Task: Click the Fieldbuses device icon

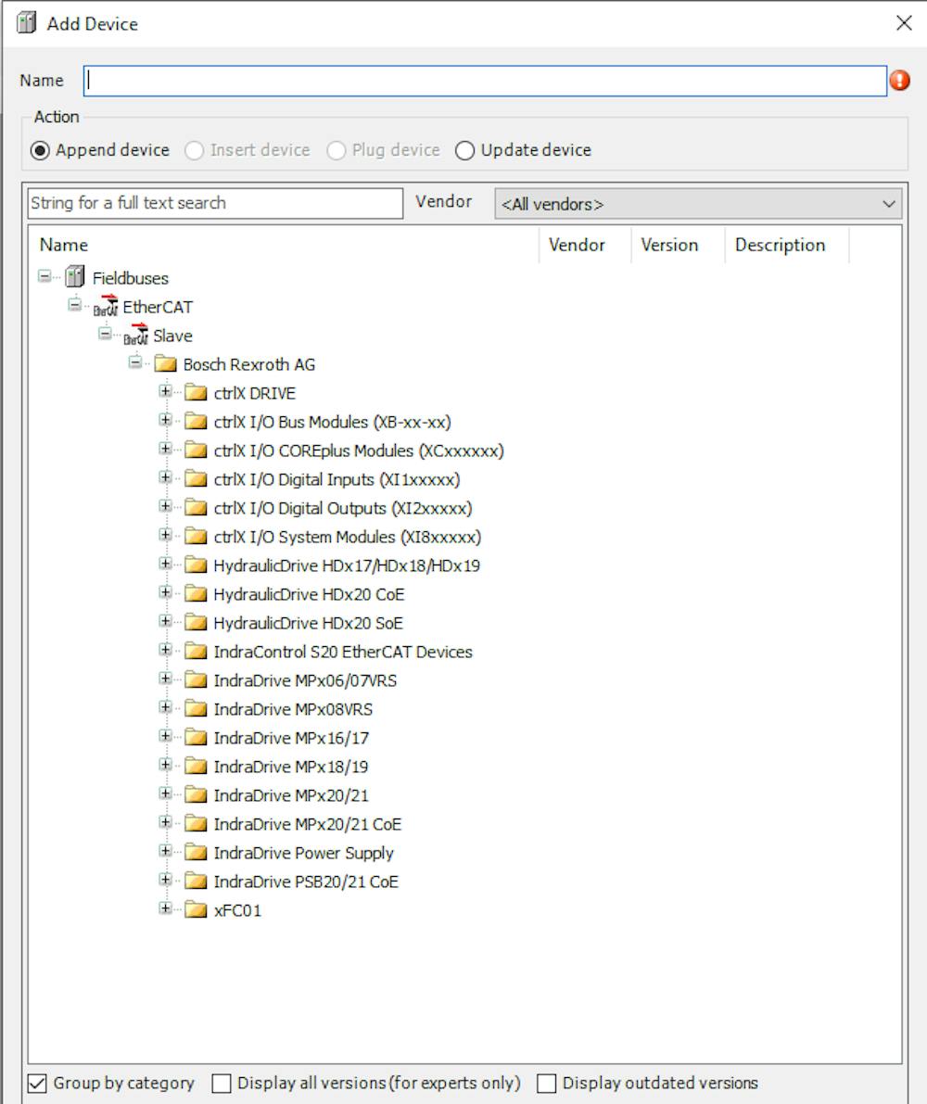Action: pyautogui.click(x=74, y=277)
